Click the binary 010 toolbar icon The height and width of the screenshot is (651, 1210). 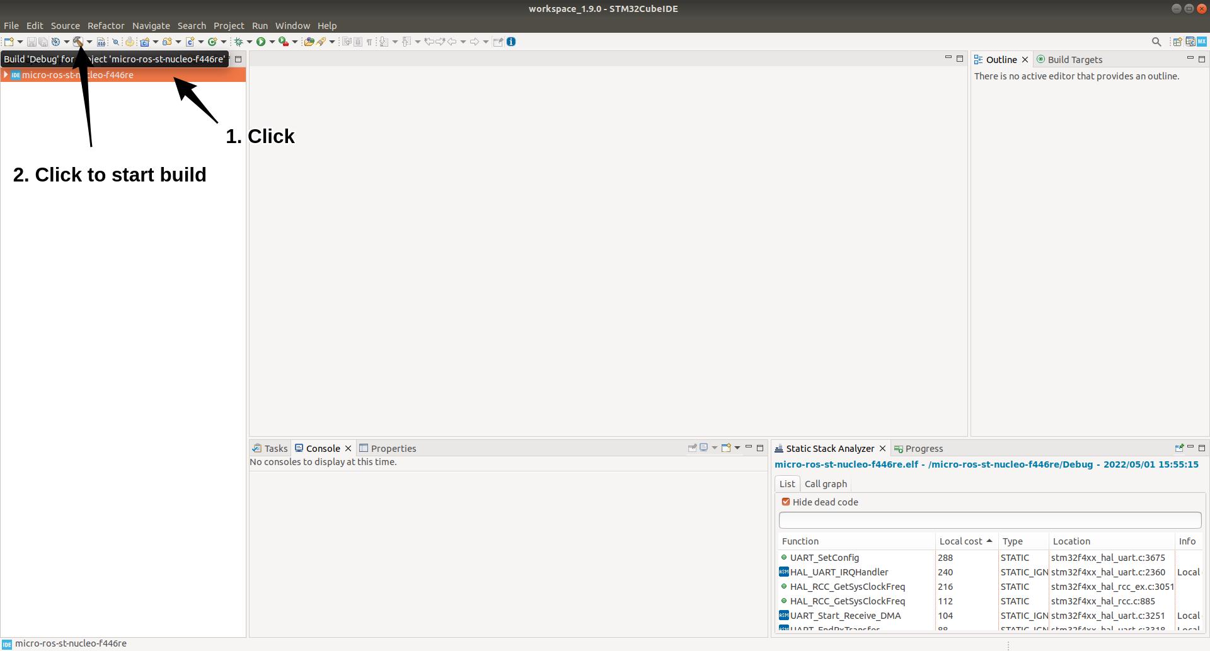point(101,42)
